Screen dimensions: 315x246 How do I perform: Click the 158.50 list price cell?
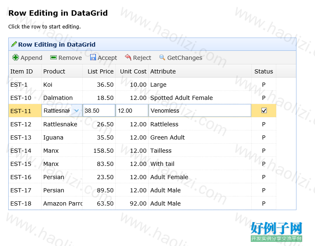click(x=99, y=150)
